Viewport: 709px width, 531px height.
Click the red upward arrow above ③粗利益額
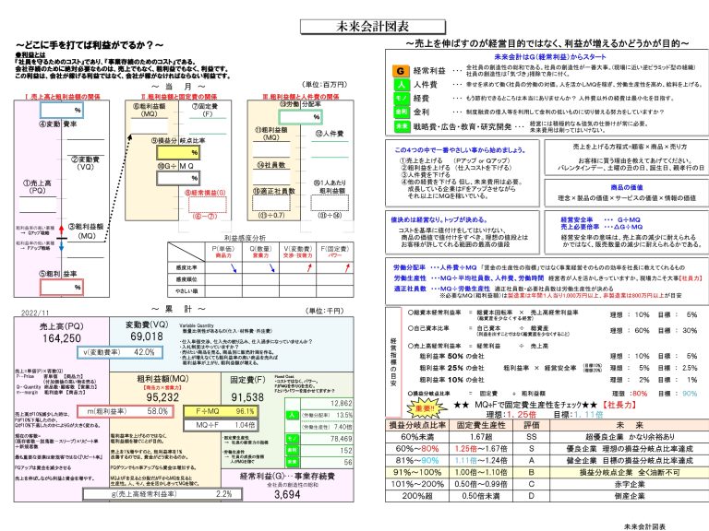click(62, 230)
